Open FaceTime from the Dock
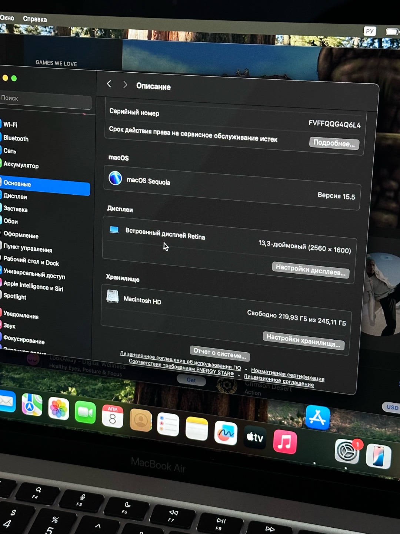Image resolution: width=400 pixels, height=534 pixels. click(x=85, y=412)
